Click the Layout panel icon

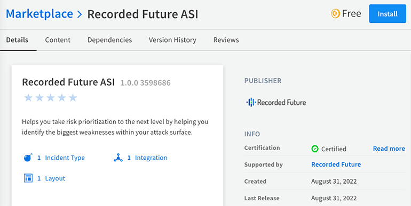tap(28, 178)
